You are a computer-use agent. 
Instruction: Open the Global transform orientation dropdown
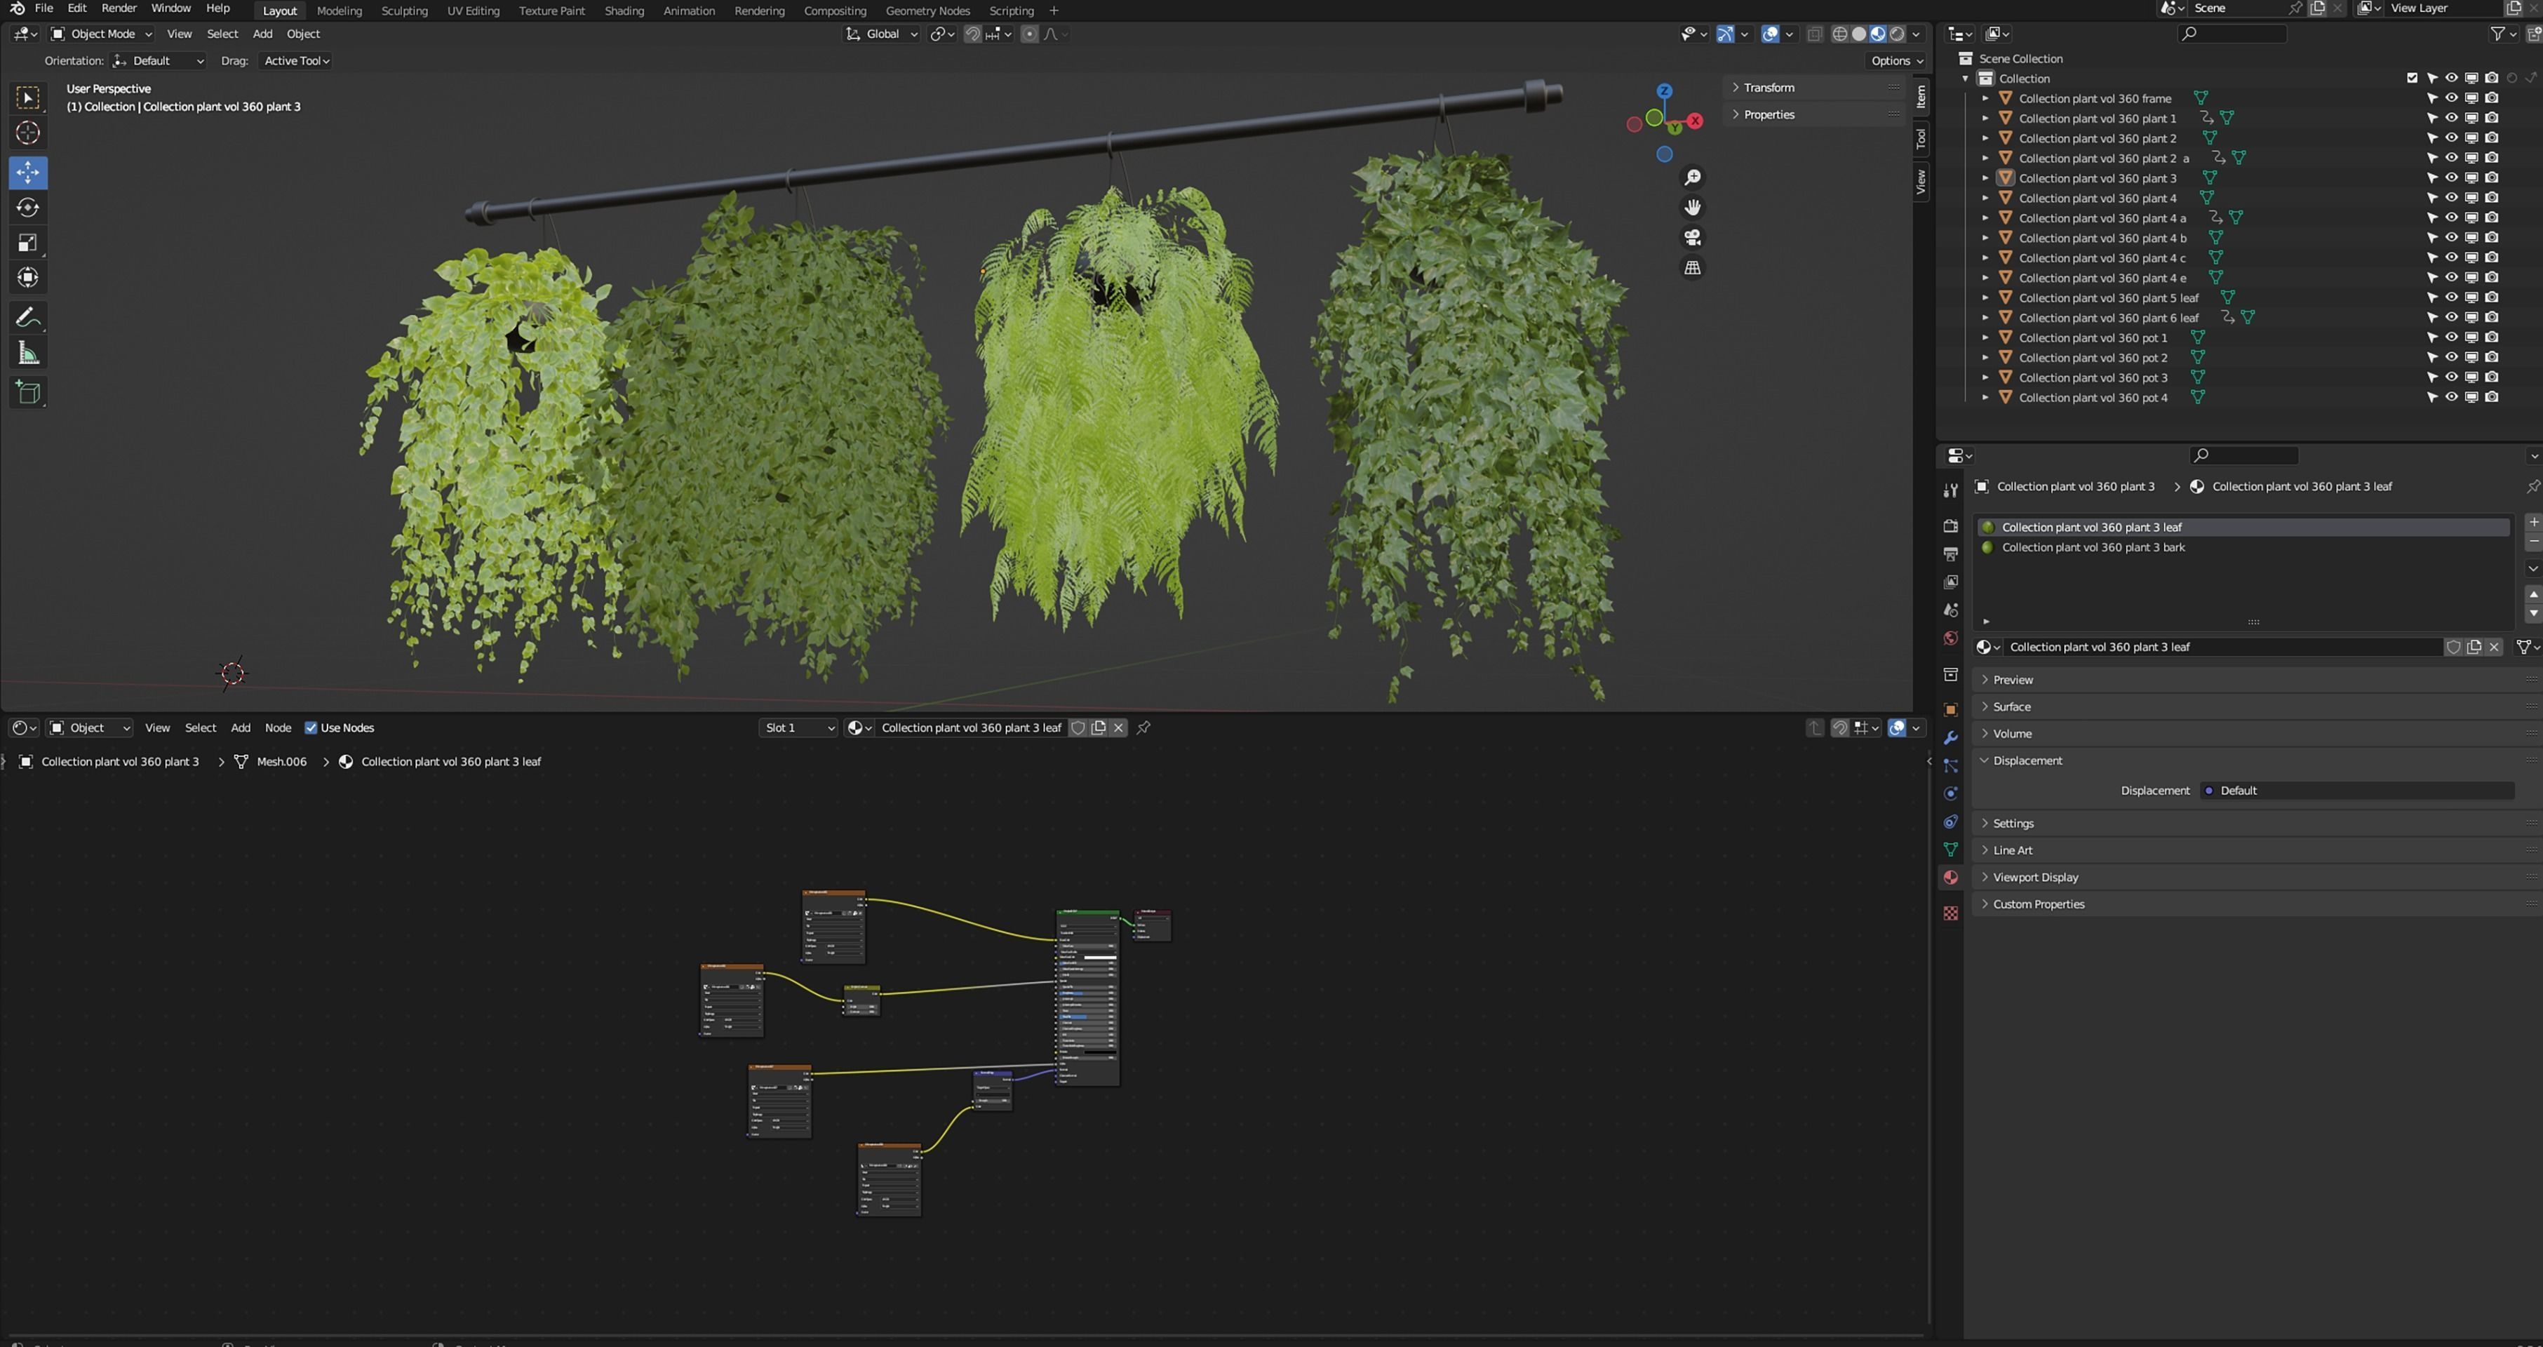[882, 34]
